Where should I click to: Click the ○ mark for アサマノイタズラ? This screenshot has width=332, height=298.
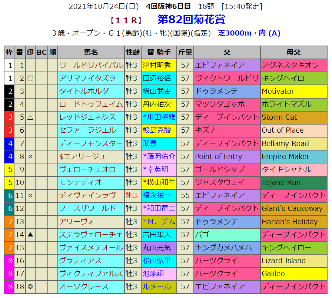pyautogui.click(x=30, y=78)
